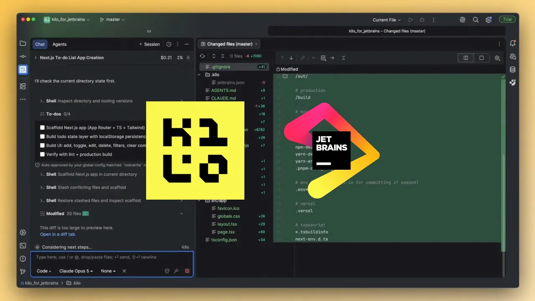Open file list icon in diff toolbar
The width and height of the screenshot is (535, 301).
323,58
